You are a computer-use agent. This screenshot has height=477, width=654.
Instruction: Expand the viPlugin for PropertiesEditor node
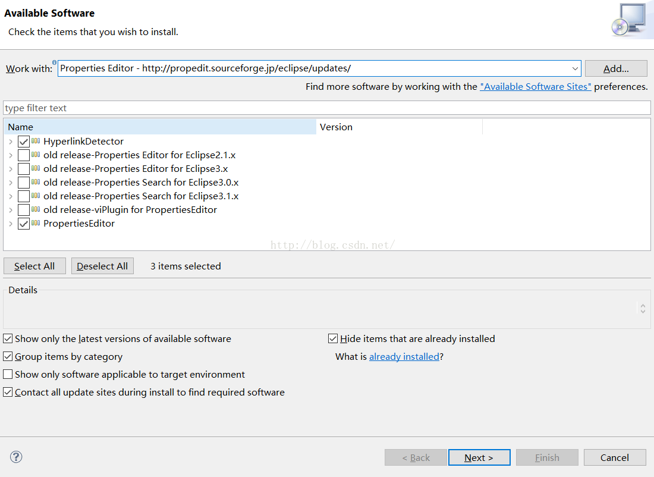pos(11,211)
